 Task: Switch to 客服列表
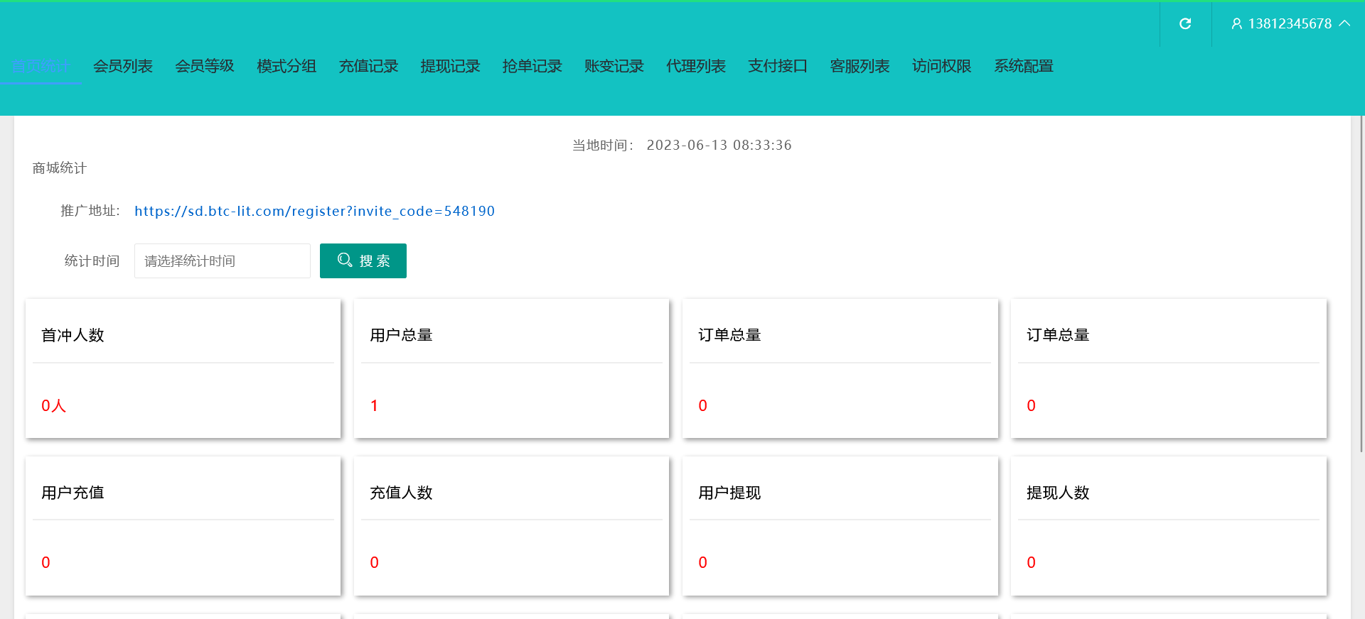(860, 67)
